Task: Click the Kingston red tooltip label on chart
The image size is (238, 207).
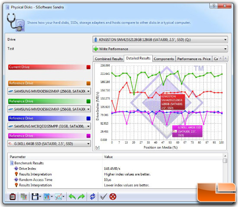Action: coord(173,102)
